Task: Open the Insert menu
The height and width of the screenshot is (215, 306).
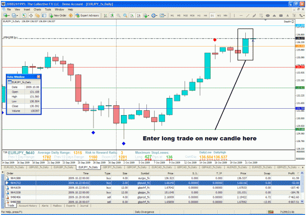Action: pyautogui.click(x=27, y=9)
